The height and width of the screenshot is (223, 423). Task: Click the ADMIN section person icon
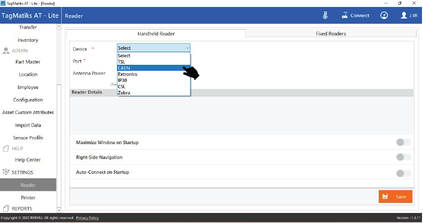click(x=7, y=51)
